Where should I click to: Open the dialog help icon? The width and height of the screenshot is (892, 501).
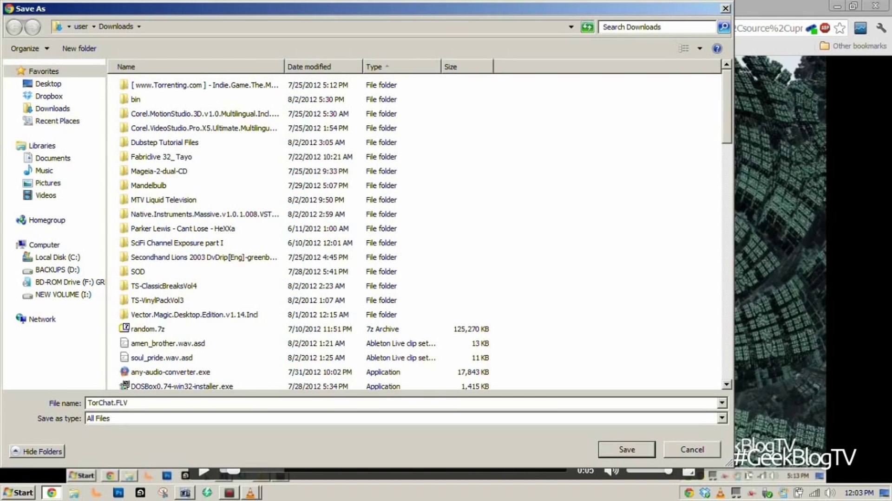(x=717, y=48)
